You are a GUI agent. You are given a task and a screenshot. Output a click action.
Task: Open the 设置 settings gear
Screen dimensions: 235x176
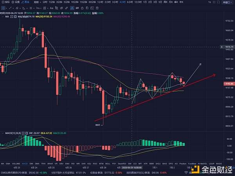(x=15, y=2)
